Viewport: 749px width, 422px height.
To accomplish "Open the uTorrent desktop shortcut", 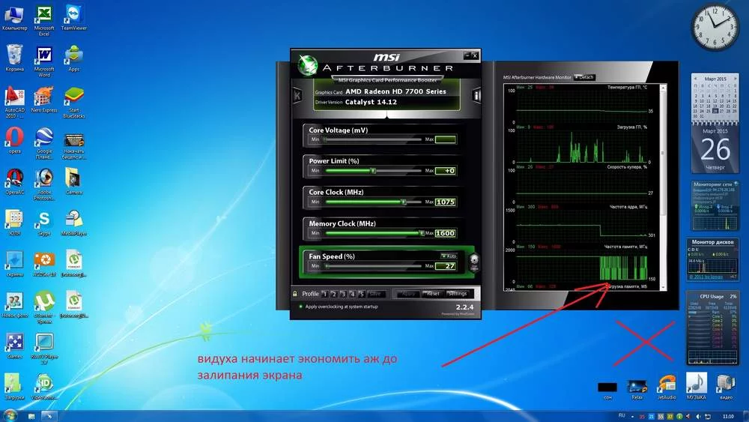I will click(x=44, y=308).
